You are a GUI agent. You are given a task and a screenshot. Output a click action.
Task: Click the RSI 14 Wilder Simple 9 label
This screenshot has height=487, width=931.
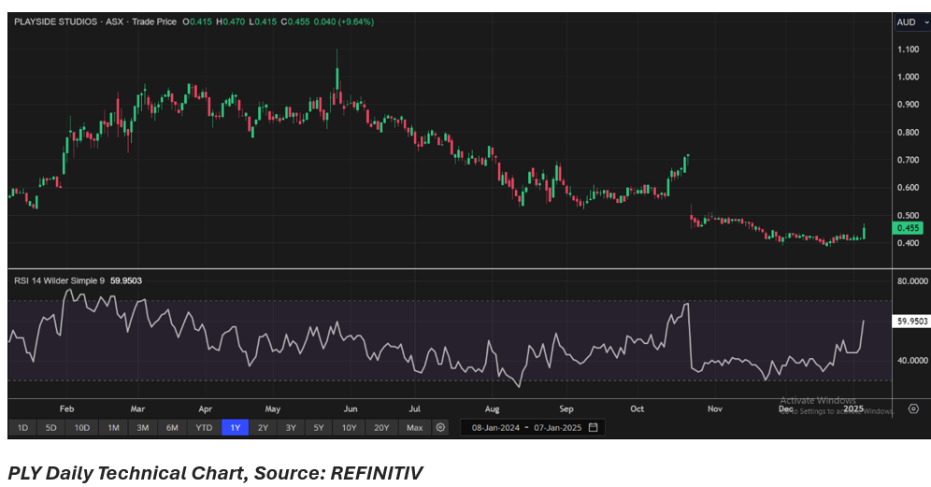click(x=60, y=280)
